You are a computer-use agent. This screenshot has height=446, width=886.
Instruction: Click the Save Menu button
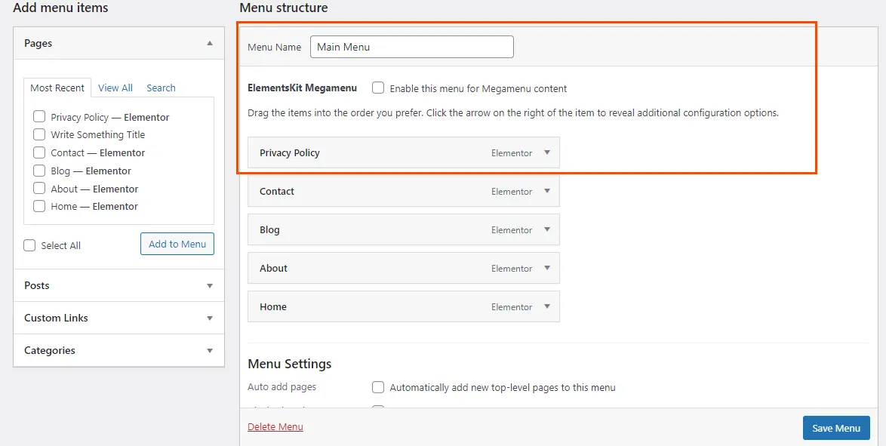click(836, 428)
